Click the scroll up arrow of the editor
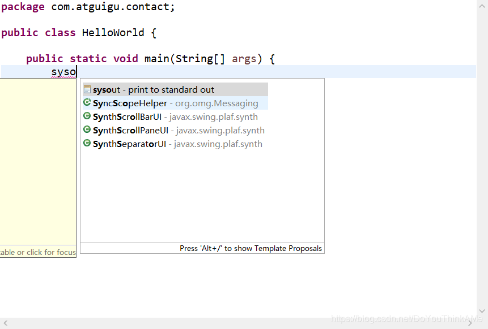This screenshot has height=329, width=488. click(482, 6)
